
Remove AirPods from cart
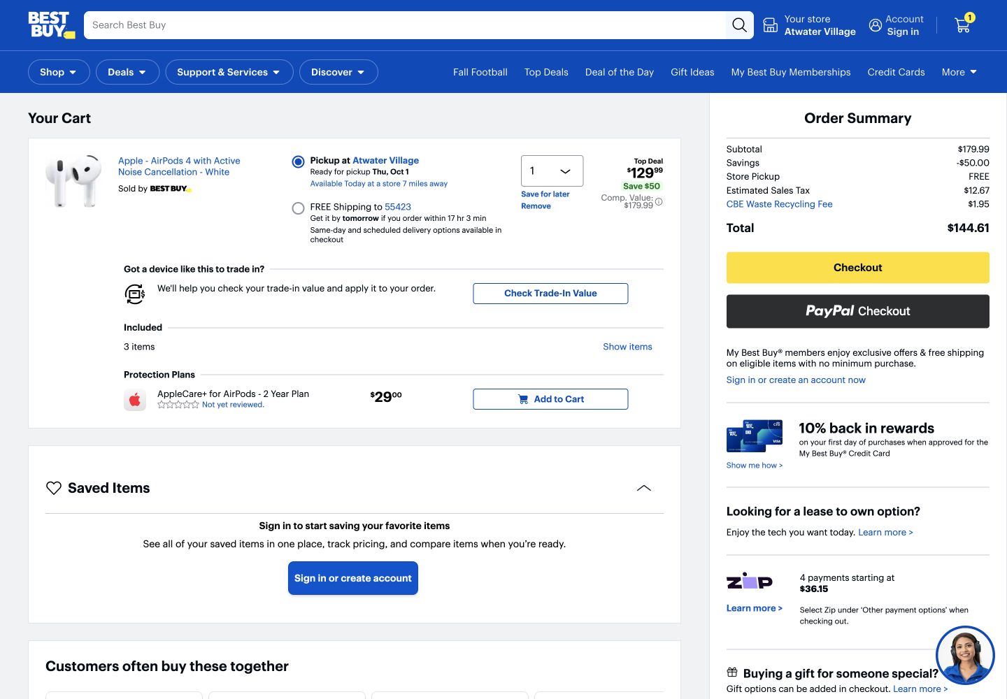536,206
